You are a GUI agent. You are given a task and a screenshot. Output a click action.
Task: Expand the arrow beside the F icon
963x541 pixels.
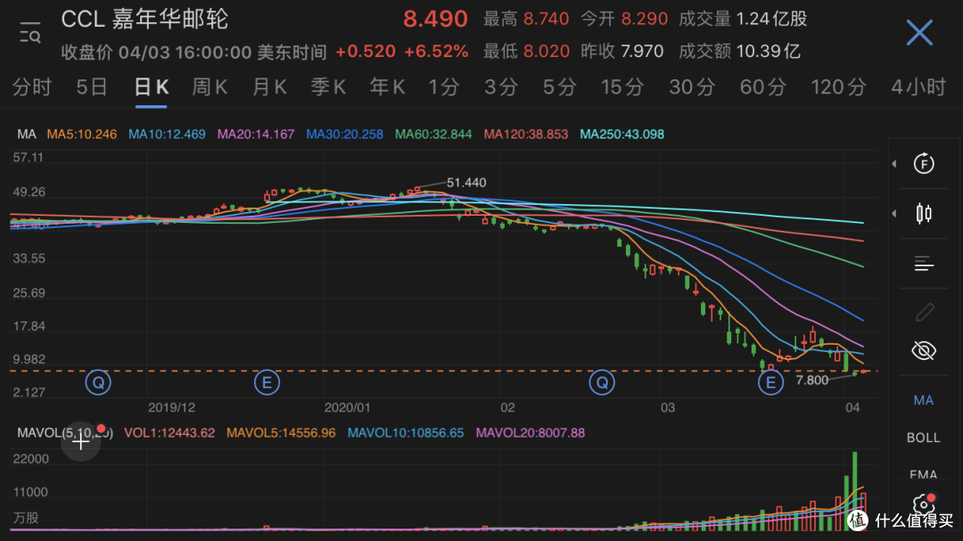tap(894, 163)
